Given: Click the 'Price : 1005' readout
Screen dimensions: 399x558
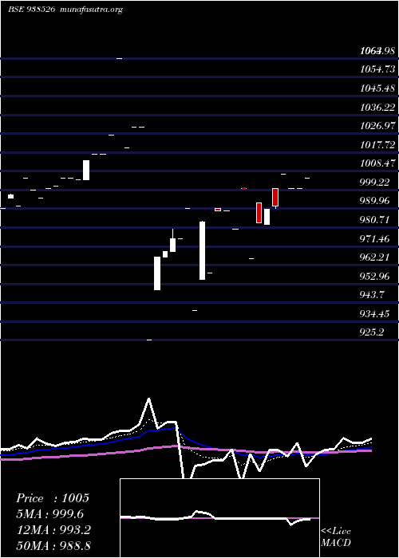Looking at the screenshot, I should 53,498.
